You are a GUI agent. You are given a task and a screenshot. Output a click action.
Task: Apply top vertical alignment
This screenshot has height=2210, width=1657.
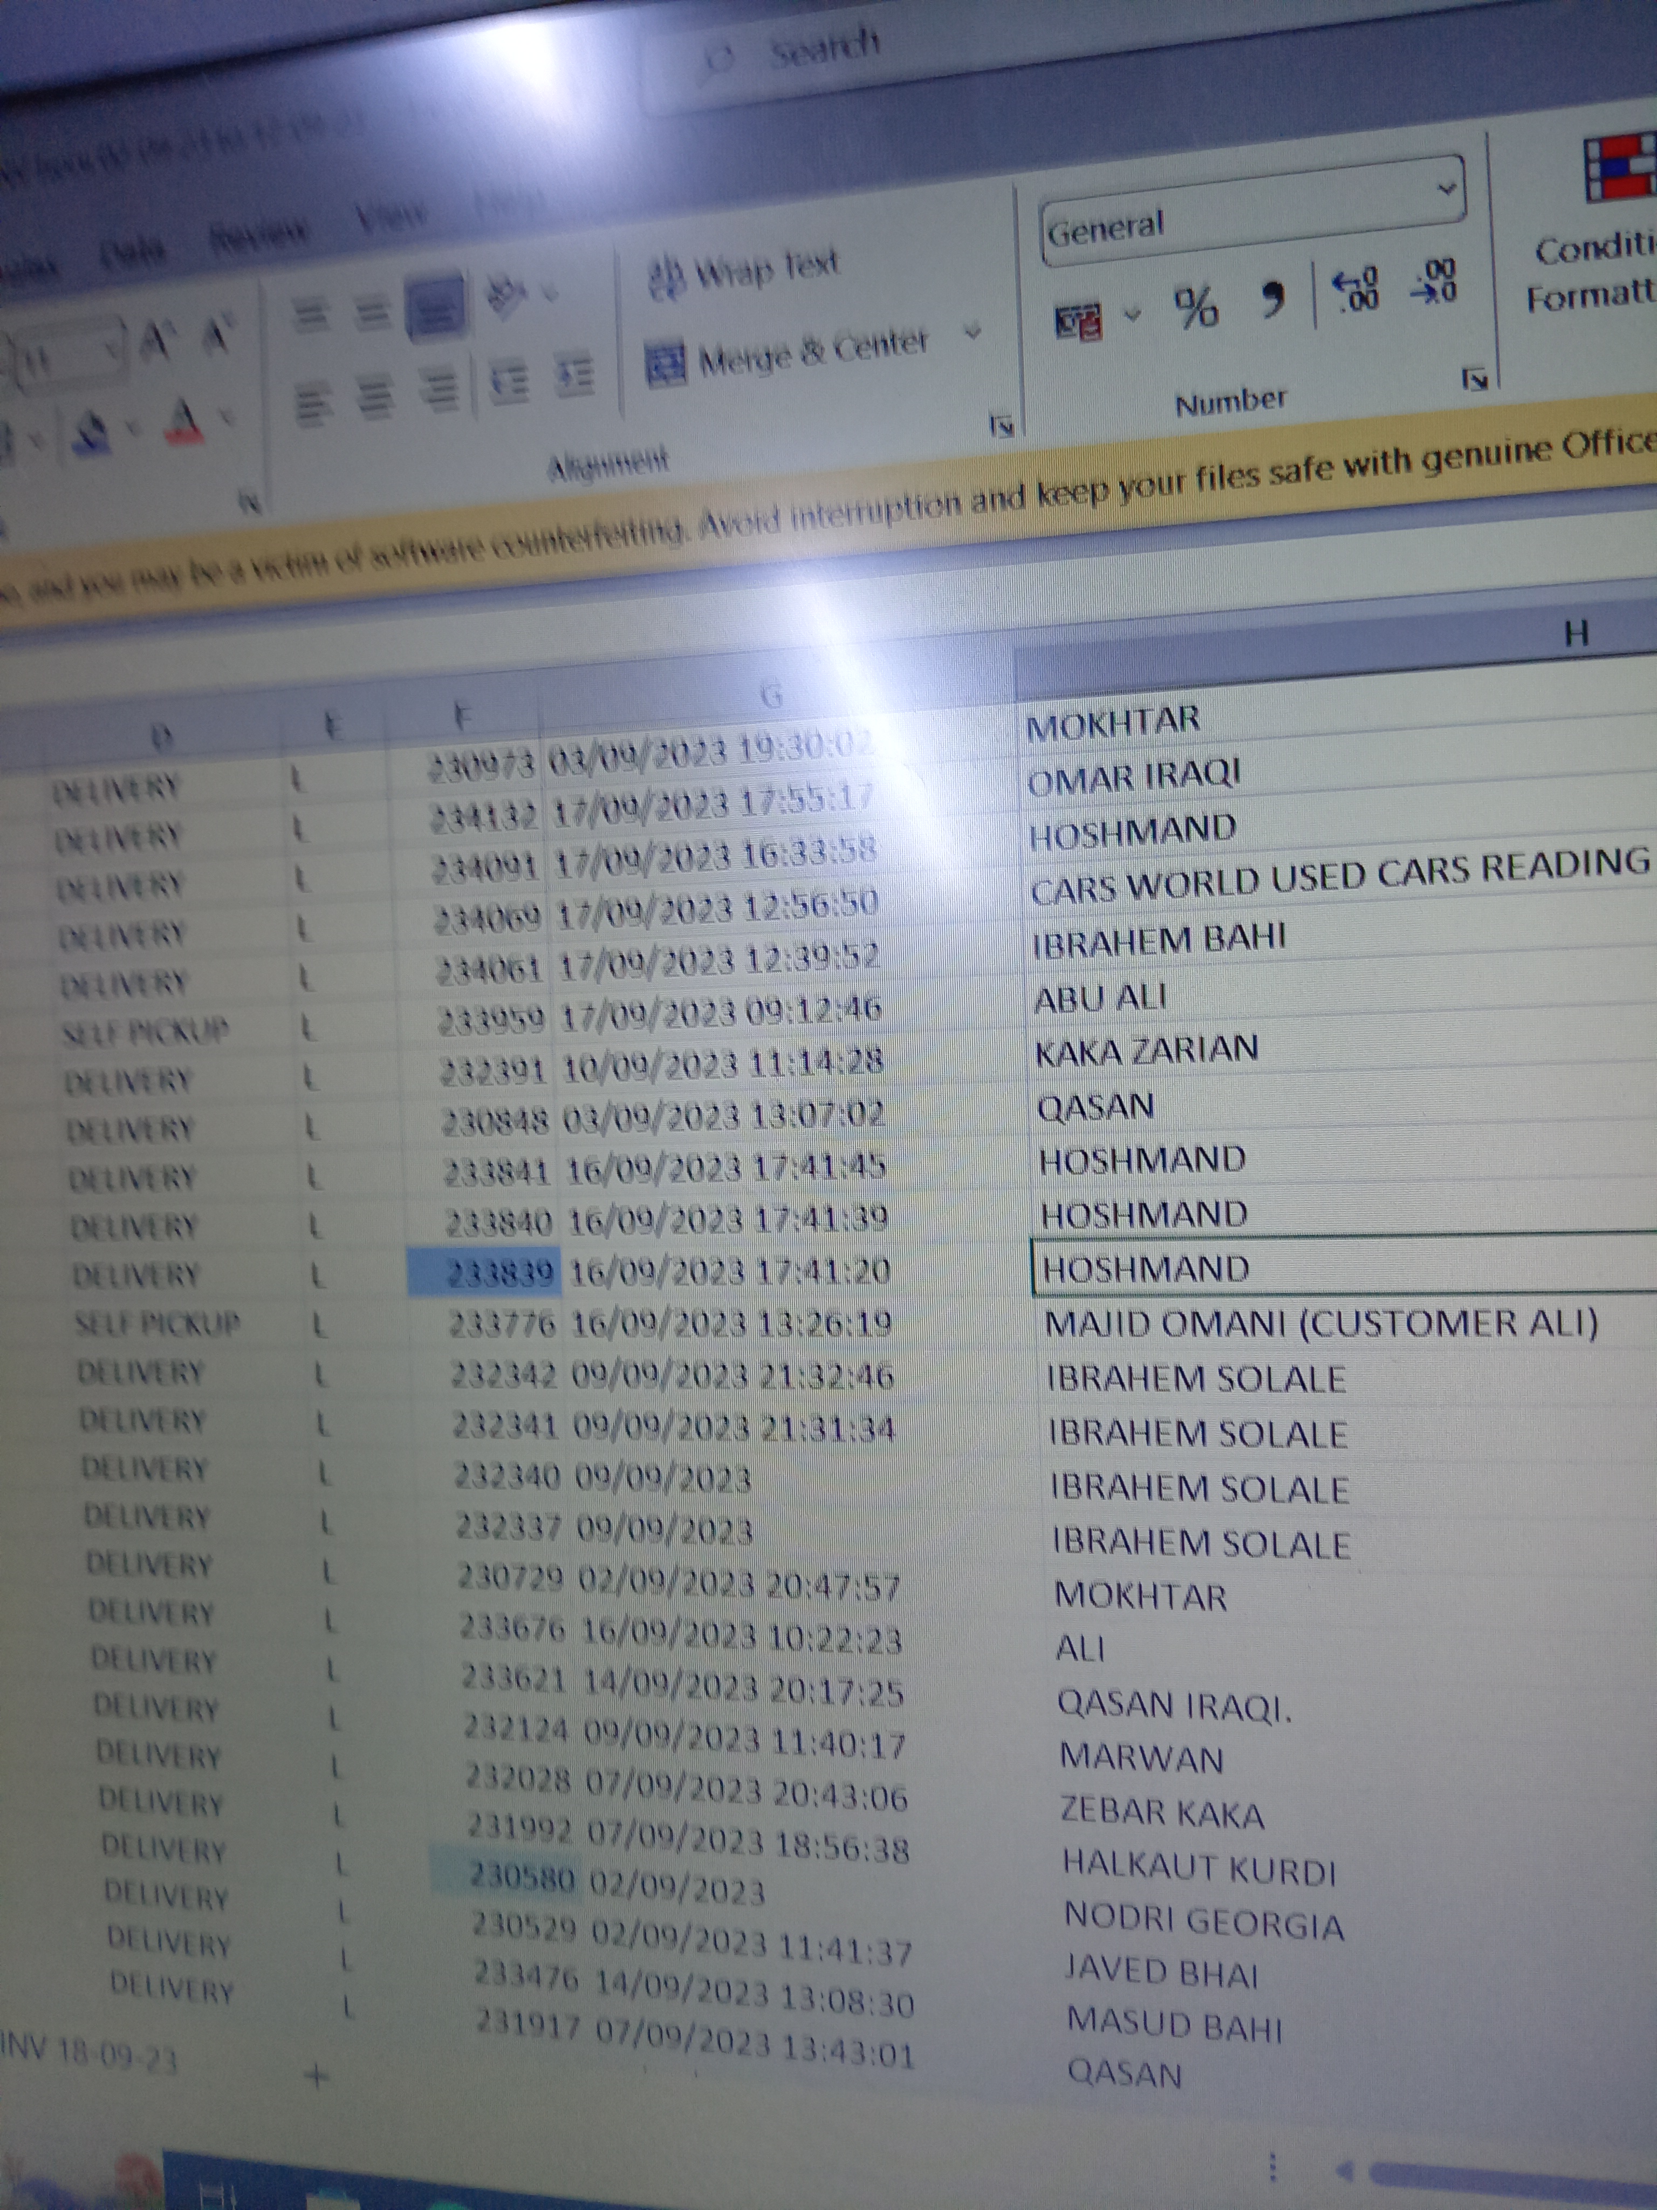(312, 316)
